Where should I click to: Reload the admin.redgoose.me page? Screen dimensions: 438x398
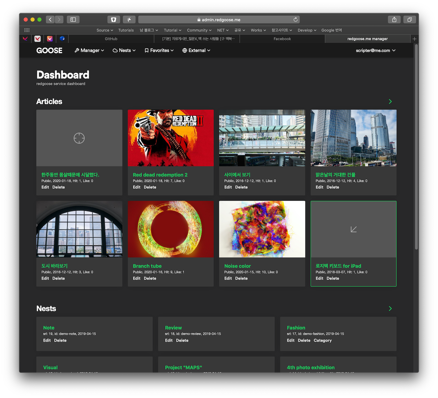[295, 20]
